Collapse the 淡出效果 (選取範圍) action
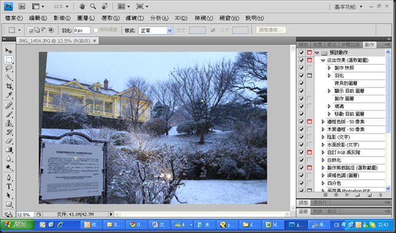 pos(323,60)
